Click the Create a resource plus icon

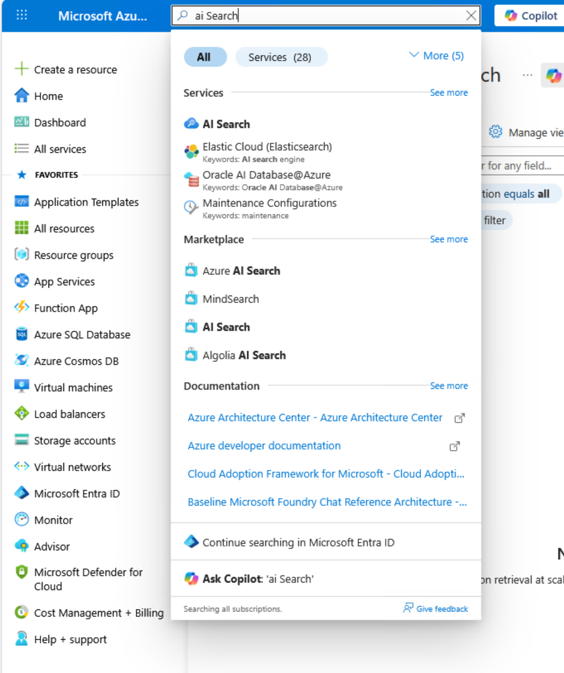(22, 69)
